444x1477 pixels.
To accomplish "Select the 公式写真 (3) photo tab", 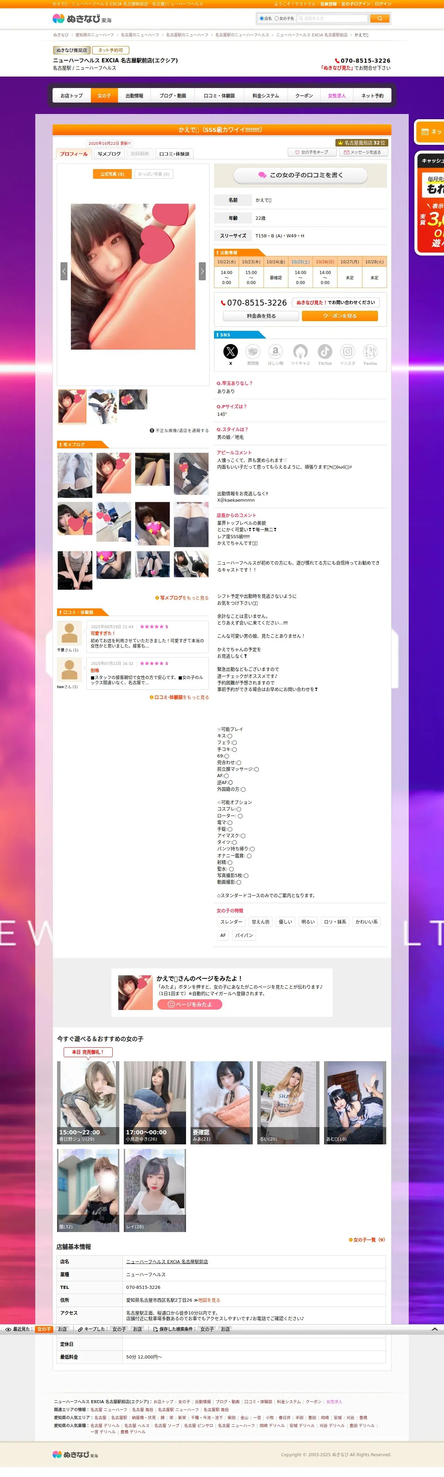I will [x=112, y=174].
